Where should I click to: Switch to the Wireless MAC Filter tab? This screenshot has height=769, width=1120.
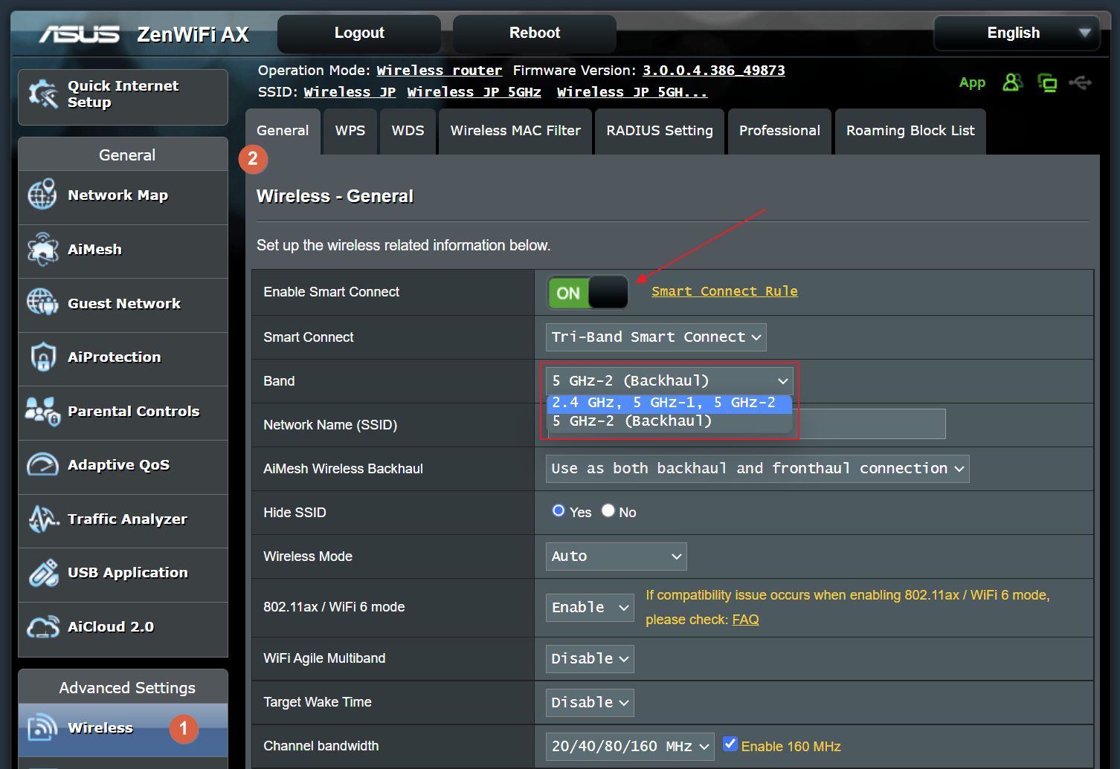515,131
